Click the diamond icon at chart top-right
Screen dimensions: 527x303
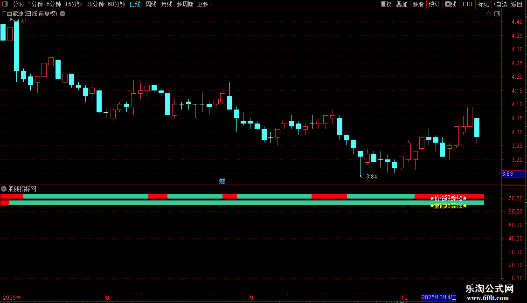click(x=489, y=14)
